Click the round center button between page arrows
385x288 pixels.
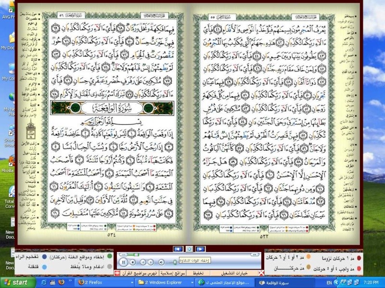coord(189,249)
